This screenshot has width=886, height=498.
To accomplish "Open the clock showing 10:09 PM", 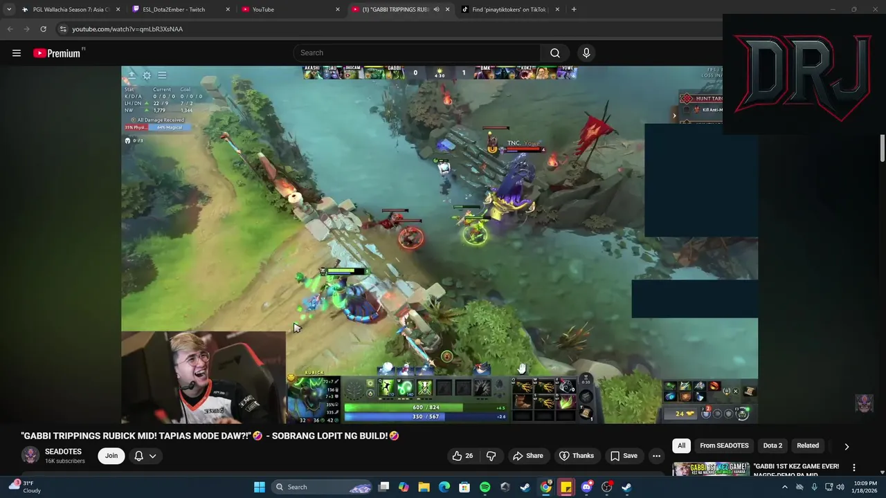I will pos(865,487).
